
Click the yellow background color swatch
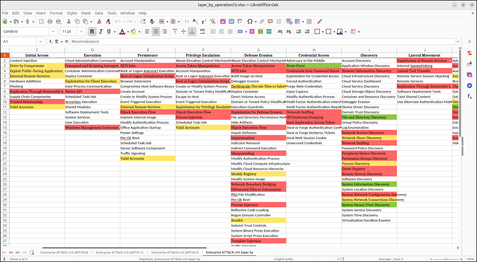coord(134,32)
